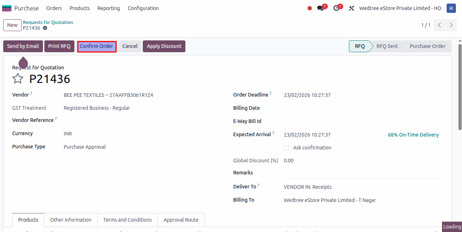This screenshot has width=462, height=232.
Task: Click the gear icon beside P21436
Action: 45,28
